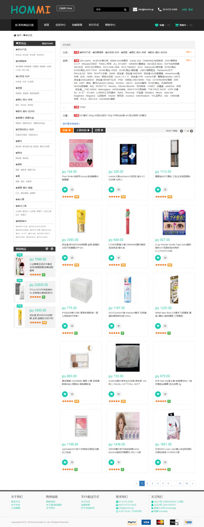
Task: Go to next results page arrow near 1/34
Action: click(x=191, y=131)
